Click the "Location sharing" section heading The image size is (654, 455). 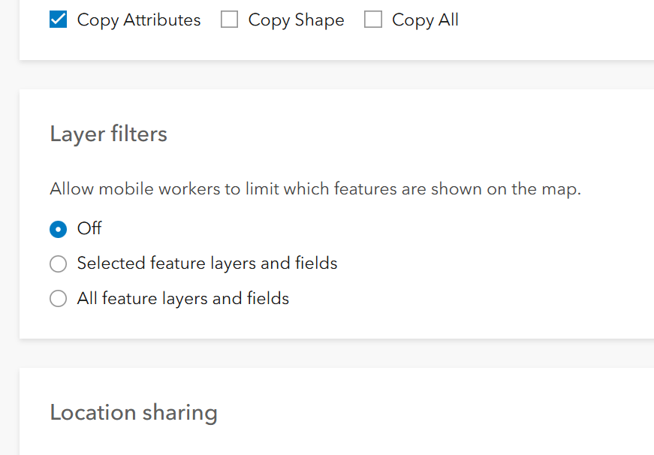pyautogui.click(x=134, y=412)
